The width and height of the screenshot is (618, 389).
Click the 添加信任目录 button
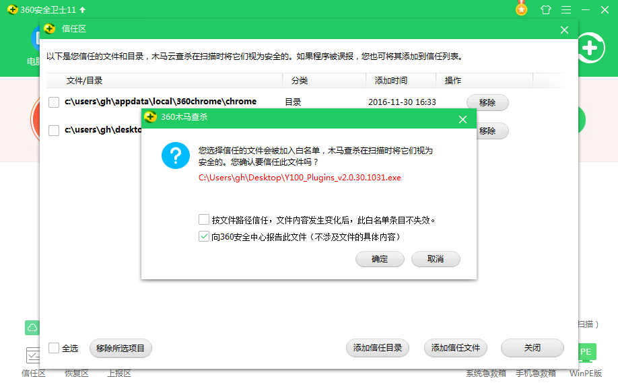(378, 348)
